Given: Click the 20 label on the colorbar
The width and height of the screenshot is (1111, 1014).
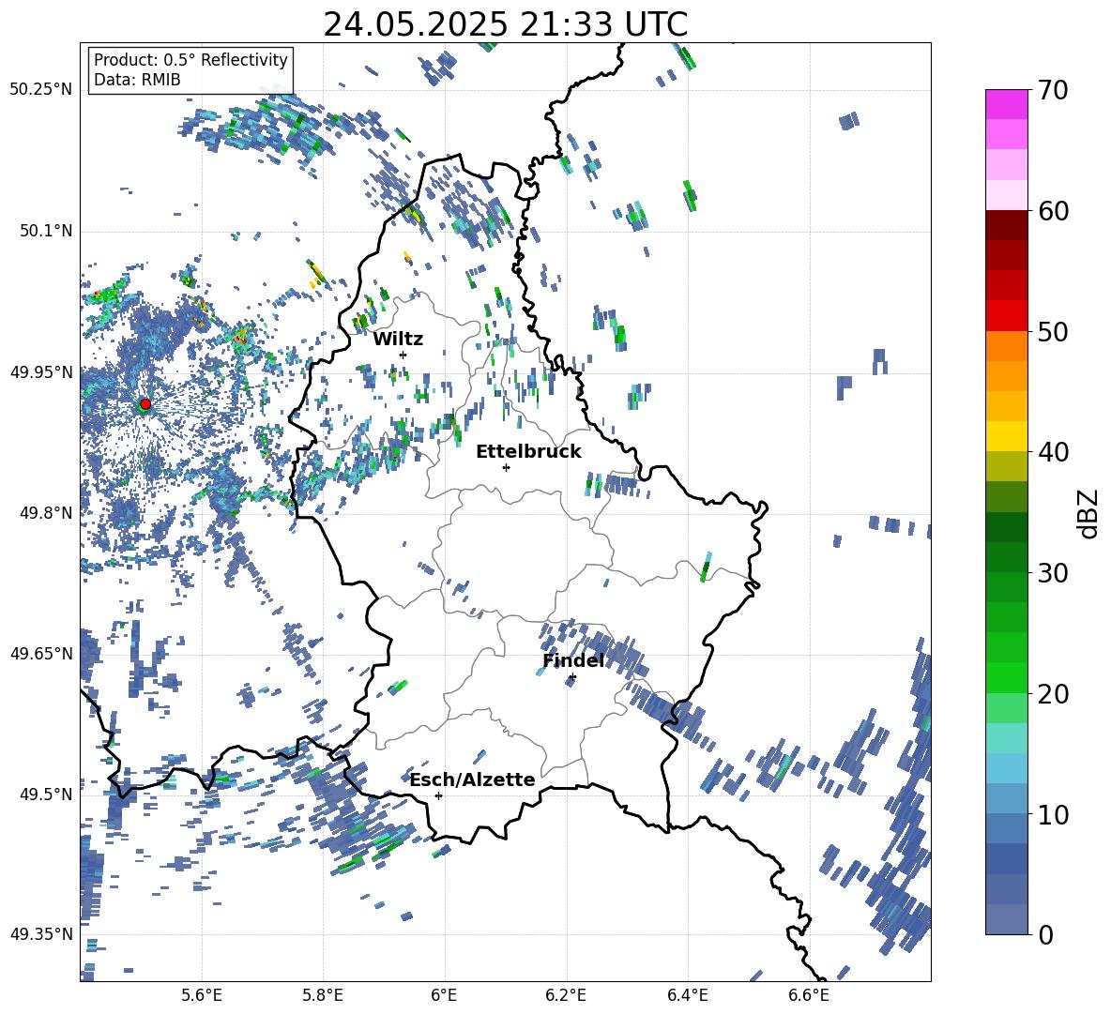Looking at the screenshot, I should 1053,693.
